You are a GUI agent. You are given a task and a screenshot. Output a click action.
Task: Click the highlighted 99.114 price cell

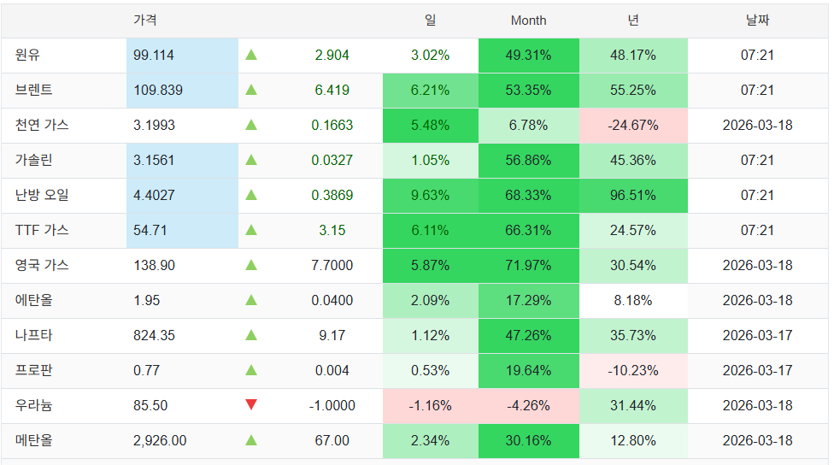click(x=155, y=56)
